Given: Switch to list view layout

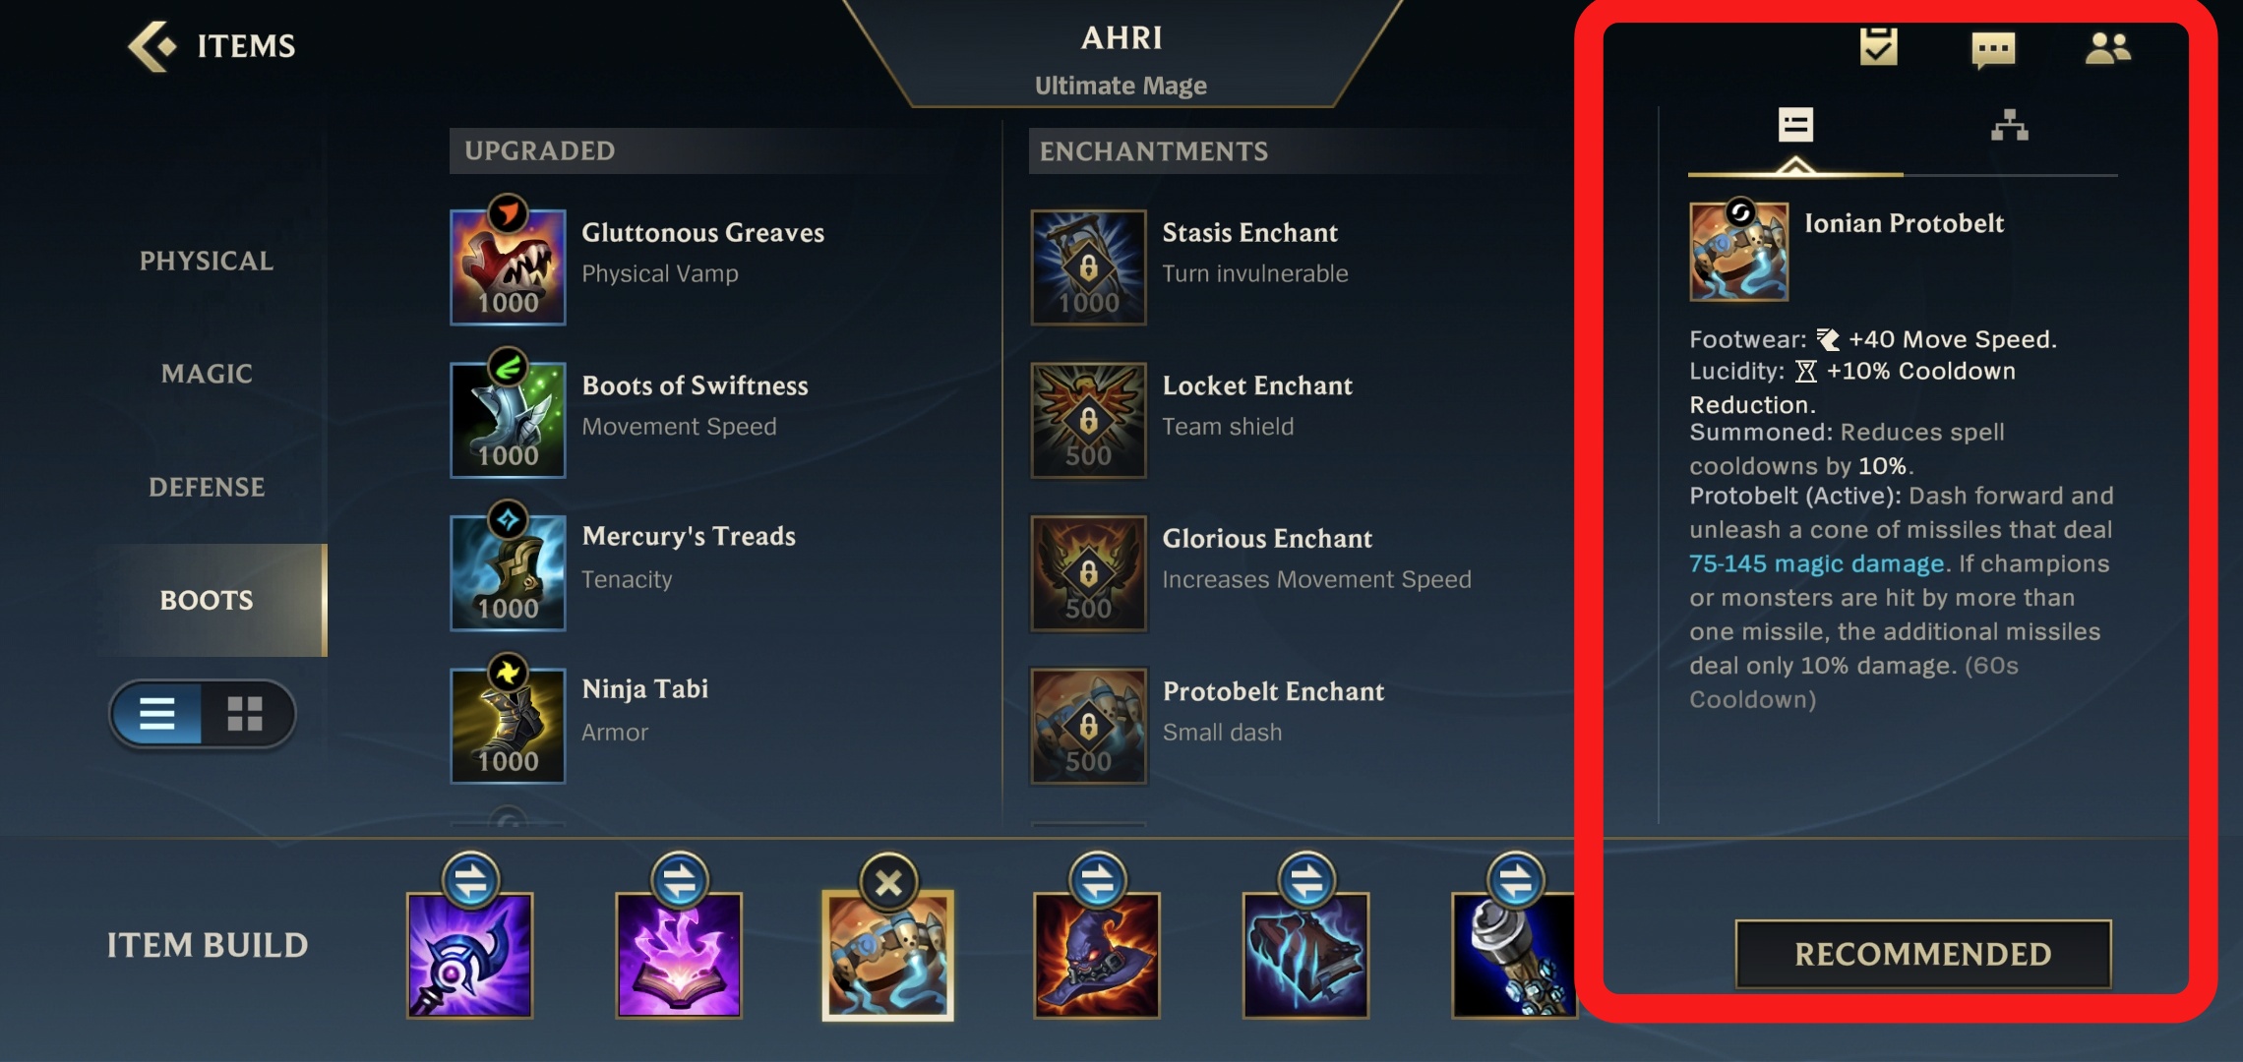Looking at the screenshot, I should coord(157,714).
